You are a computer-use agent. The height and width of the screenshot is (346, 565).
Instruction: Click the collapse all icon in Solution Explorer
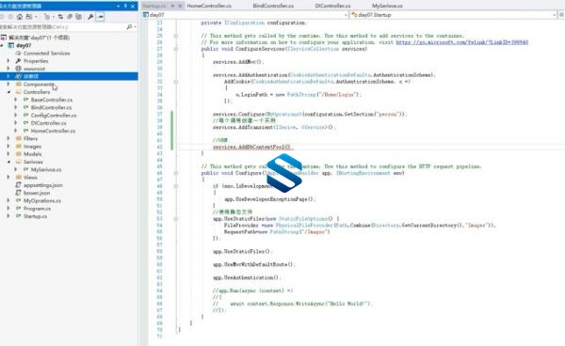click(70, 17)
